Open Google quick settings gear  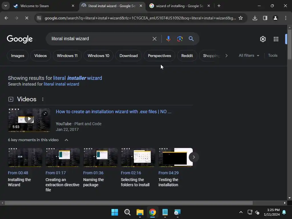(x=263, y=39)
